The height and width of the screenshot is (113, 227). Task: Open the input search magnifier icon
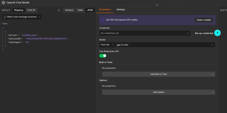click(59, 10)
